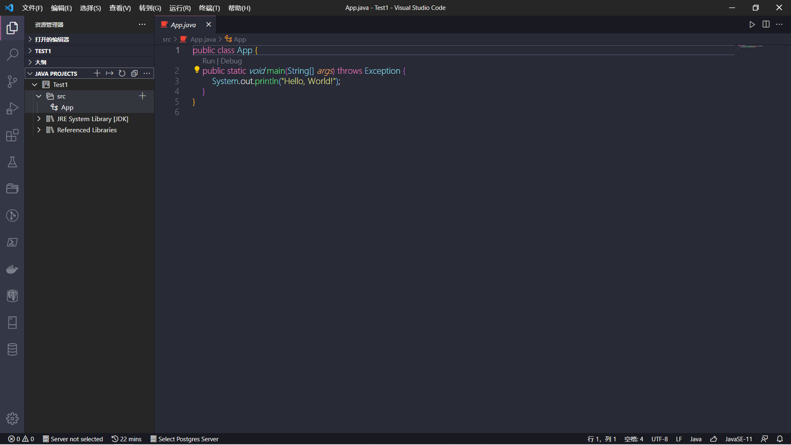Click Select Postgres Server in status bar
Screen dimensions: 791x445
(x=185, y=439)
